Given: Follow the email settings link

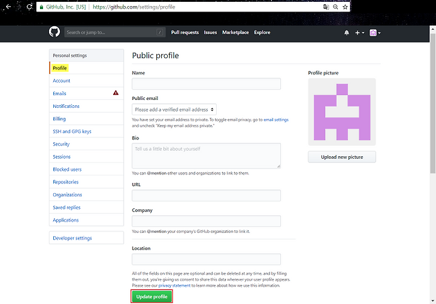Looking at the screenshot, I should click(276, 120).
